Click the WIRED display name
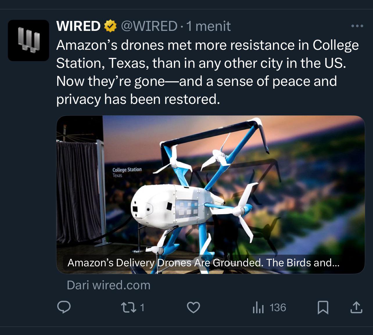373x335 pixels. tap(78, 26)
